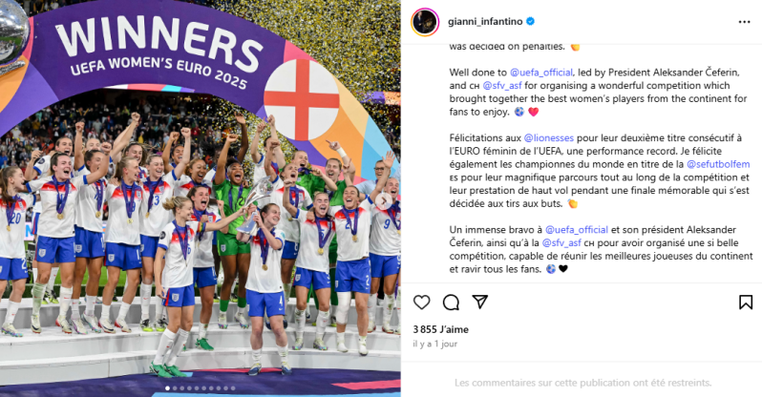Open the gianni_infantino username link
762x397 pixels.
point(485,21)
